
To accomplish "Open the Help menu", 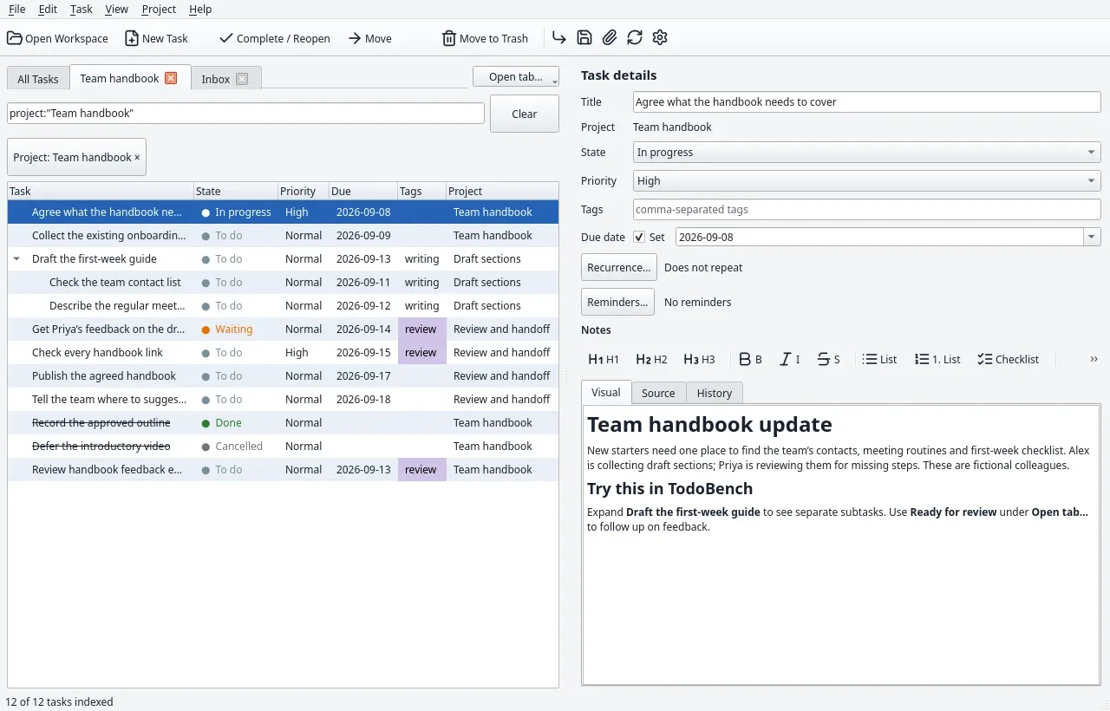I will click(x=200, y=9).
